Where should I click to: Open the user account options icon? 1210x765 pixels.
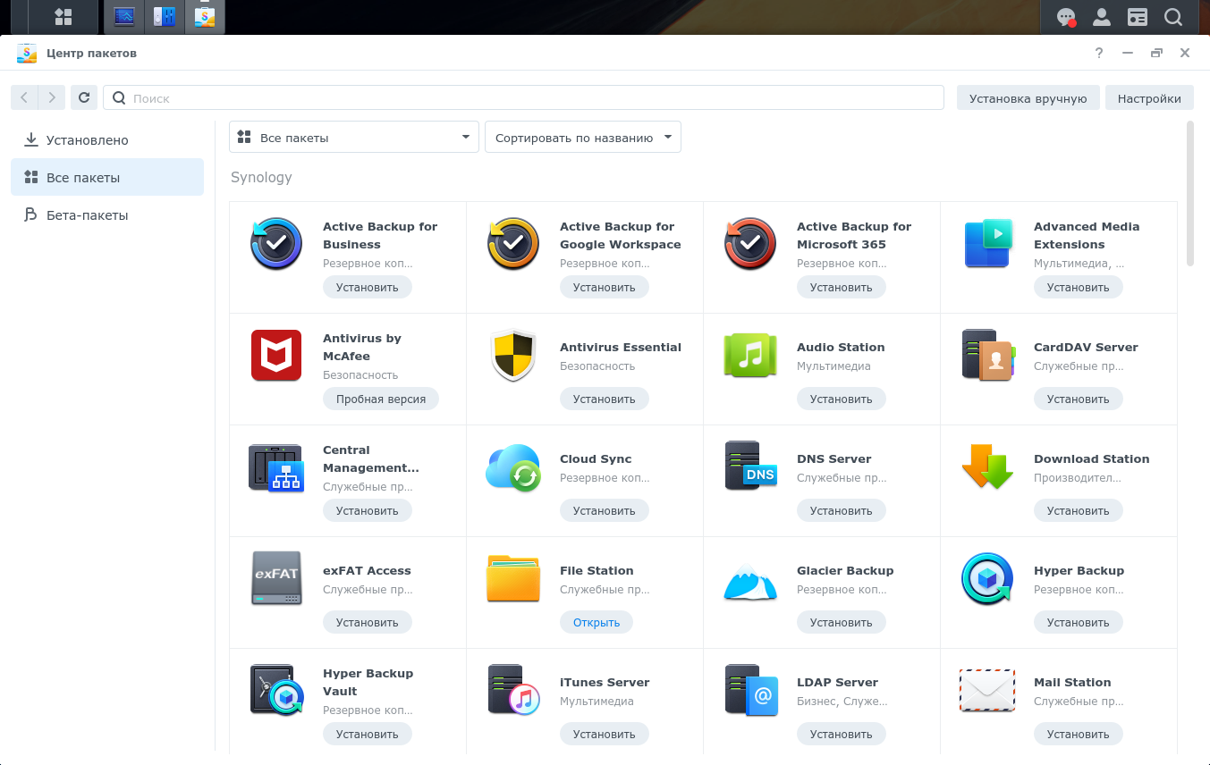coord(1102,17)
